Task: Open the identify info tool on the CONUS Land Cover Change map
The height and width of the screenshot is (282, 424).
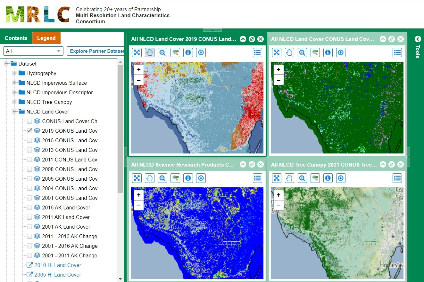Action: [328, 52]
